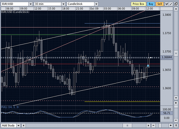Click the 0.00 stochastic axis label
The height and width of the screenshot is (129, 179).
point(167,118)
